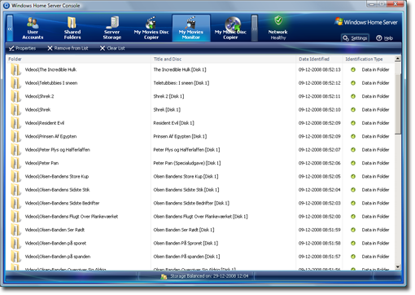Click Clear List in the toolbar

click(x=112, y=48)
